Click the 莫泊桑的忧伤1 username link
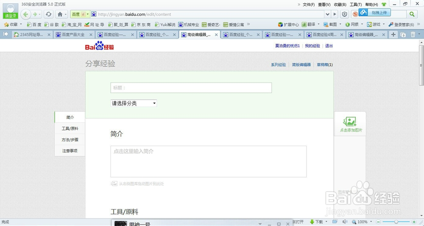This screenshot has height=226, width=424. click(x=287, y=46)
